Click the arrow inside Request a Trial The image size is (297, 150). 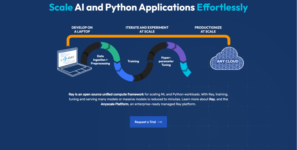coord(160,122)
